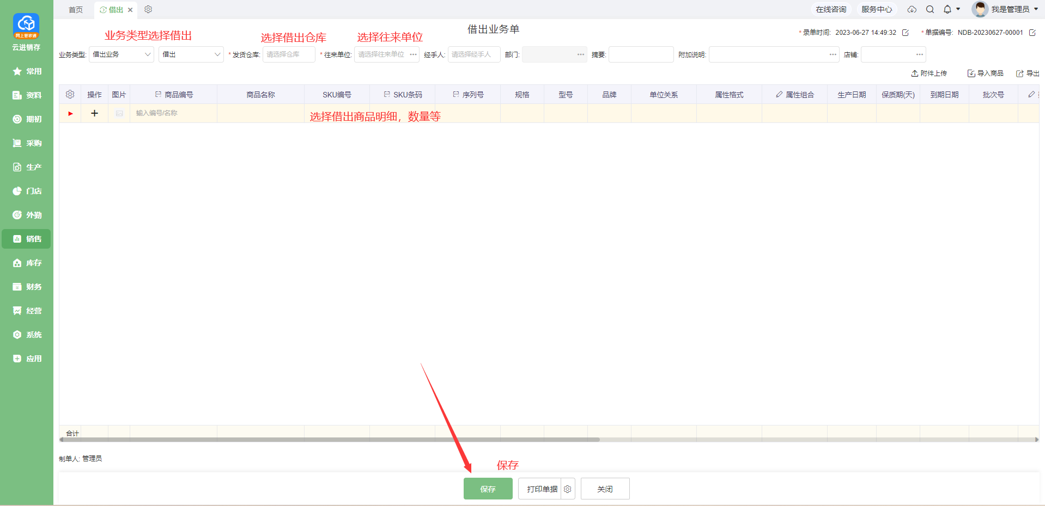Click the 发货仓库 warehouse field

(289, 54)
